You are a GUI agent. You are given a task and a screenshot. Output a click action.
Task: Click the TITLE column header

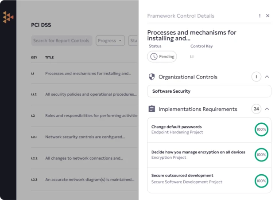[49, 58]
